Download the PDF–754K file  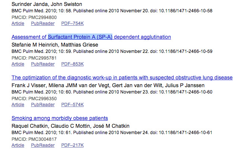72,23
